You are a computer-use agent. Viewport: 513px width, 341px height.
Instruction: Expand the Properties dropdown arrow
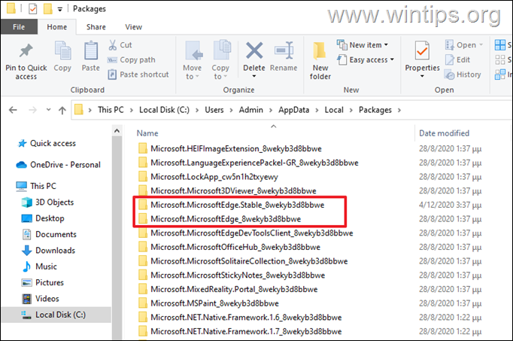point(422,76)
